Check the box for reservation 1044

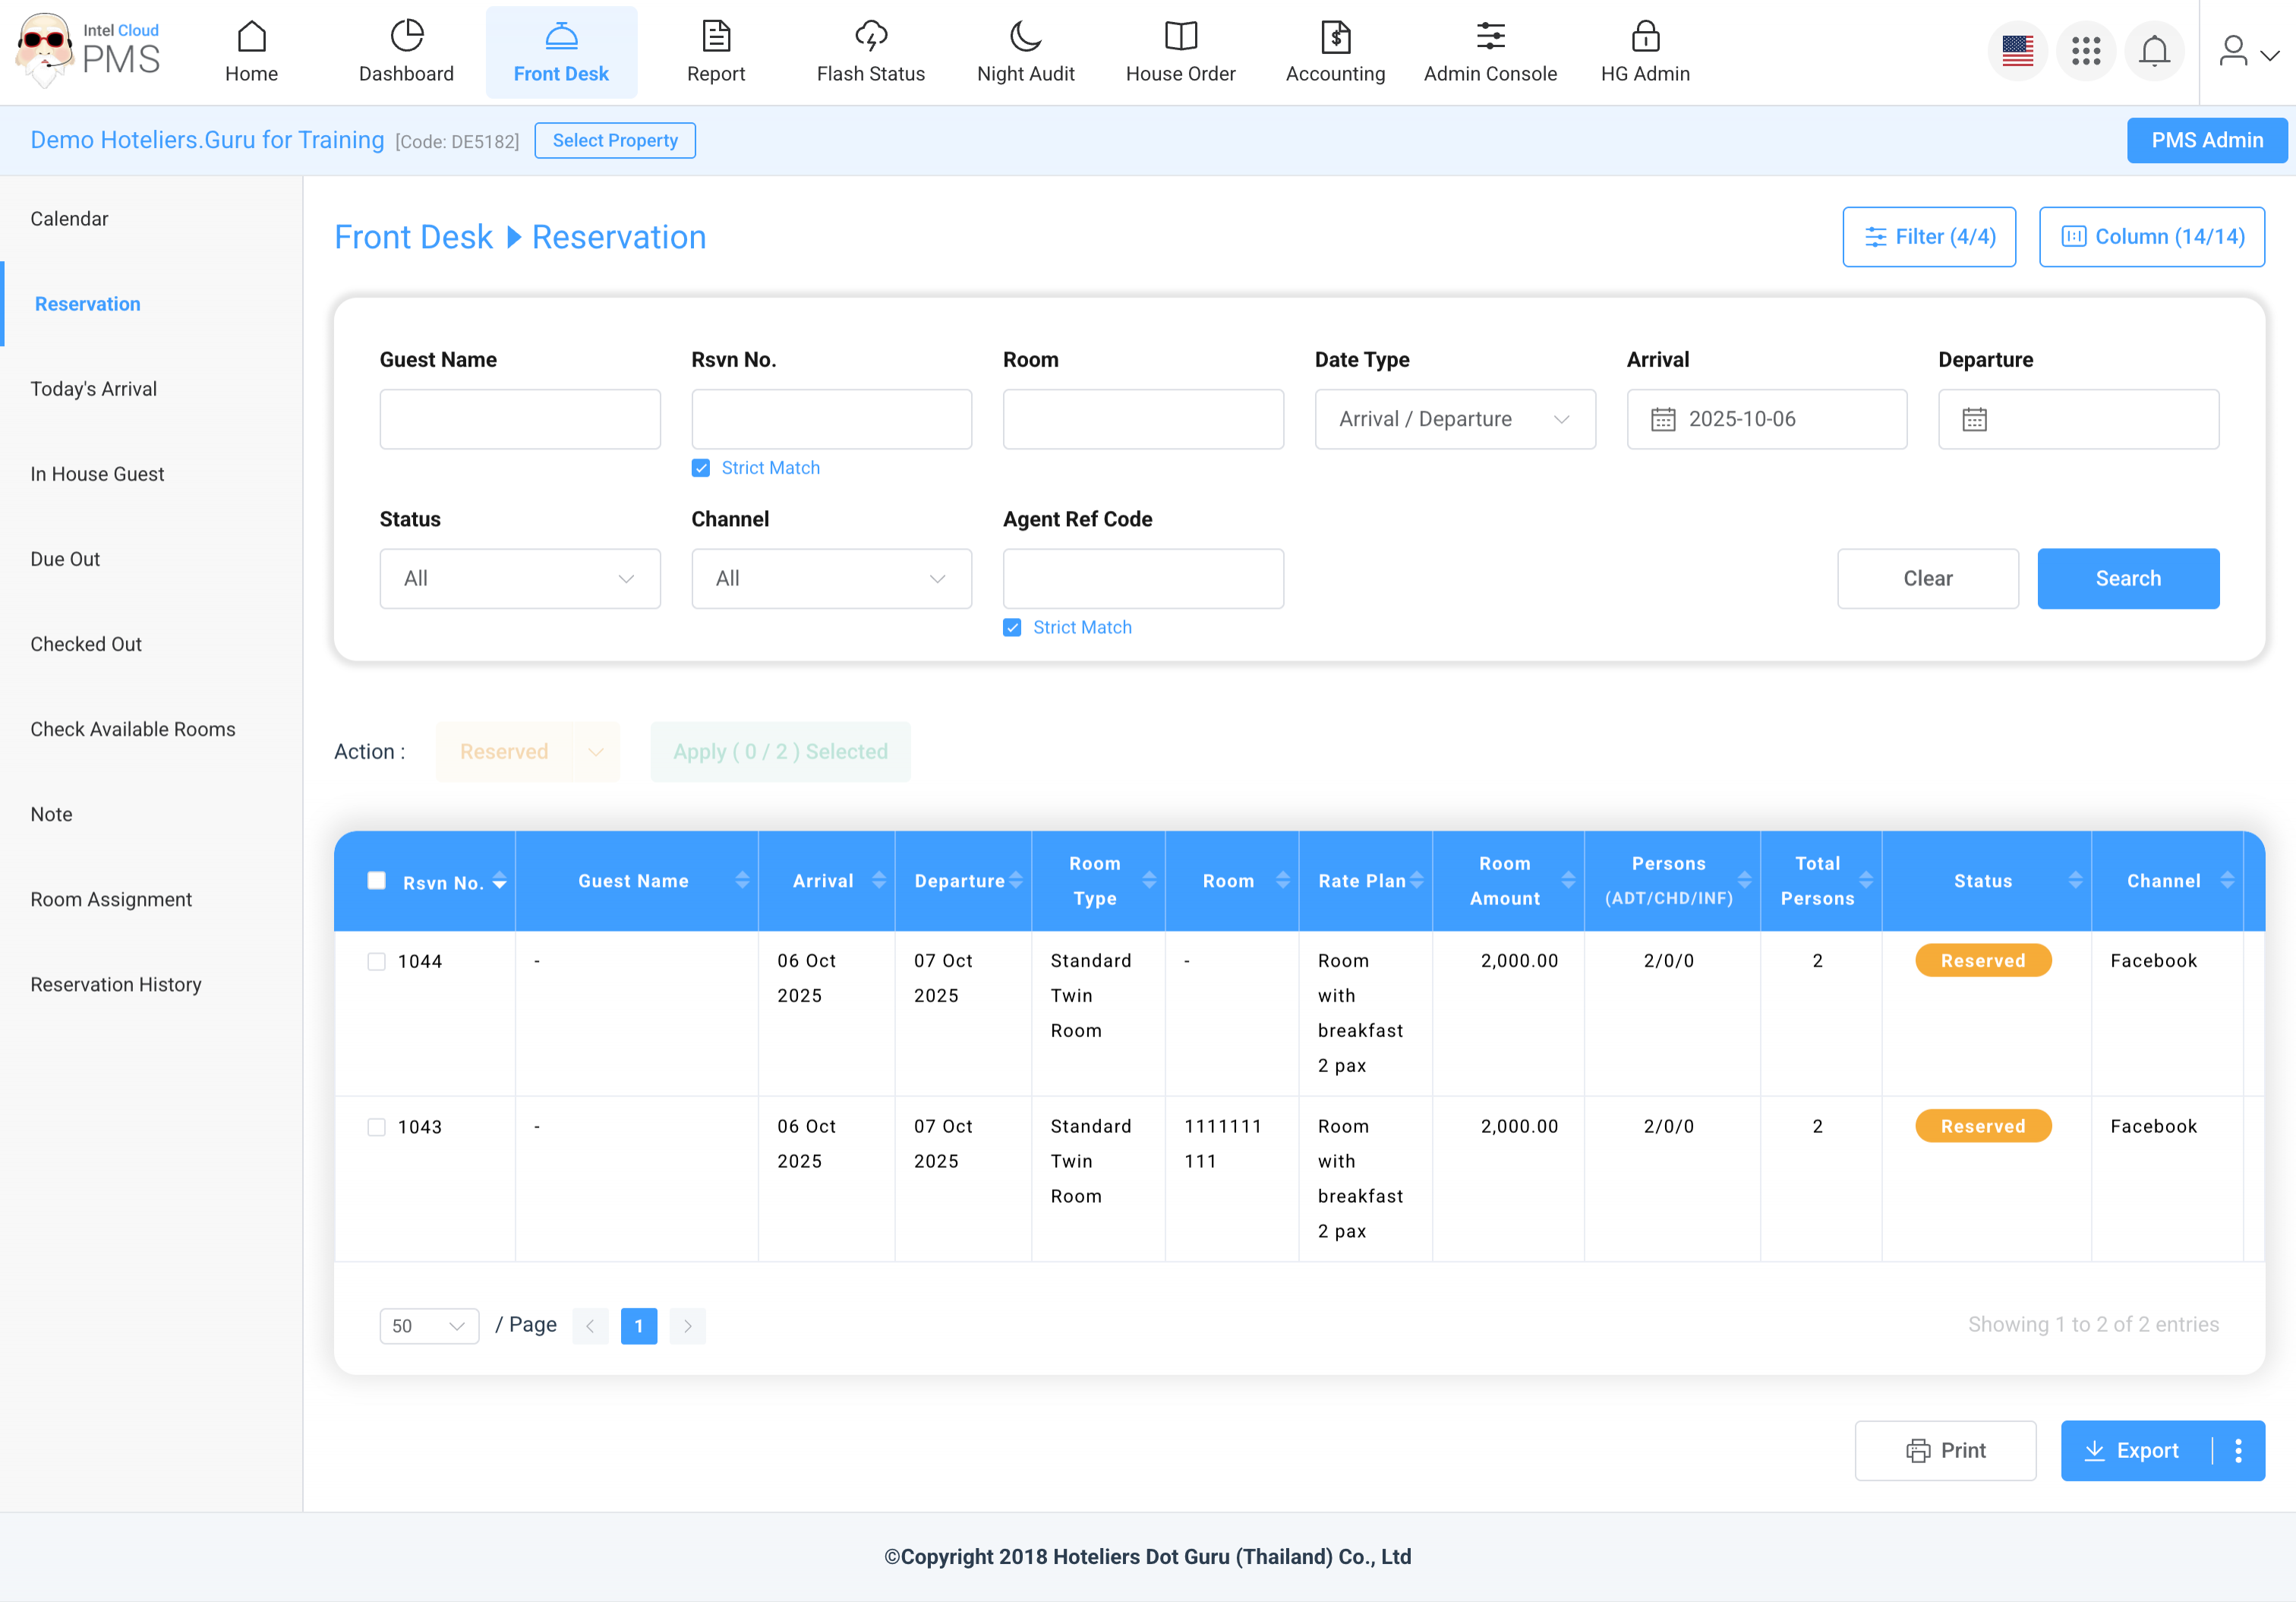pyautogui.click(x=376, y=961)
